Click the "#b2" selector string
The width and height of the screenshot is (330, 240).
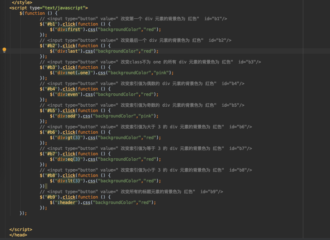(51, 46)
